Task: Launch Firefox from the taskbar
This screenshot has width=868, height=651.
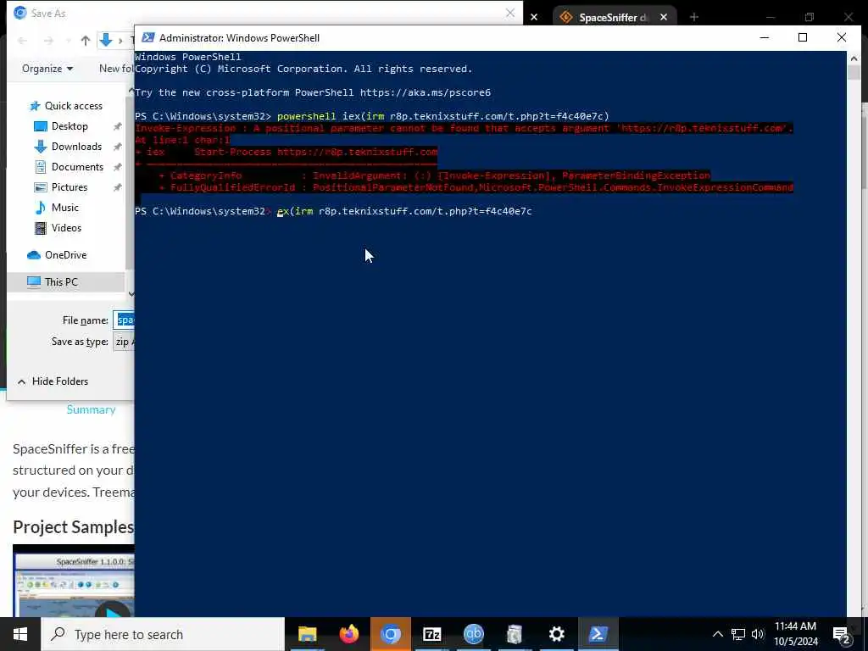Action: pos(348,634)
